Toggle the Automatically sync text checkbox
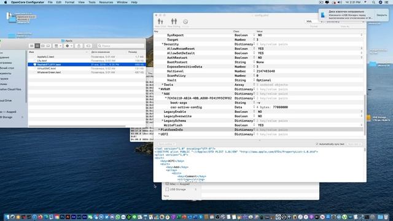Image resolution: width=393 pixels, height=221 pixels. coord(317,144)
